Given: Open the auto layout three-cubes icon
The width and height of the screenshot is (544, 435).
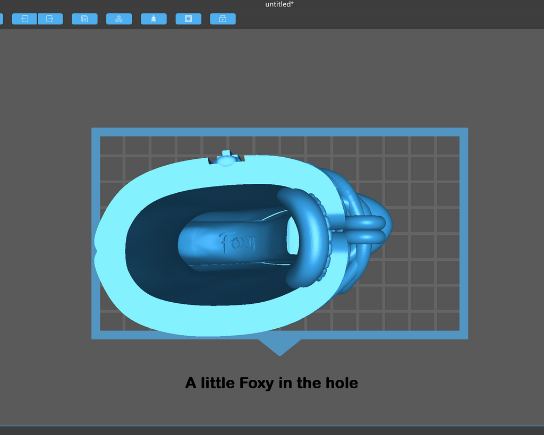Looking at the screenshot, I should pos(119,19).
